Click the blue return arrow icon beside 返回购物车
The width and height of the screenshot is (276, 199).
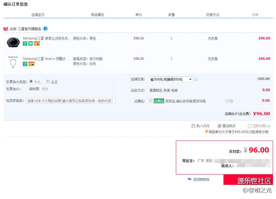189,179
